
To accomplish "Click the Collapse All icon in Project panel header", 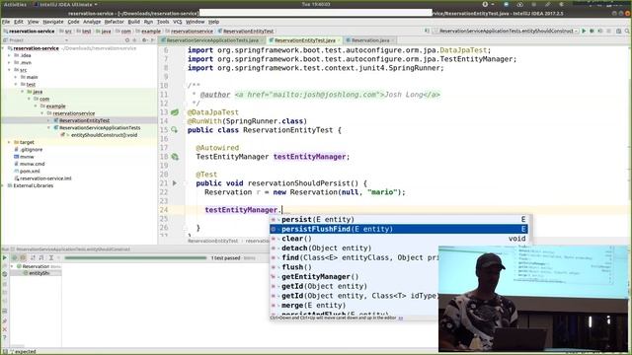I will (135, 40).
